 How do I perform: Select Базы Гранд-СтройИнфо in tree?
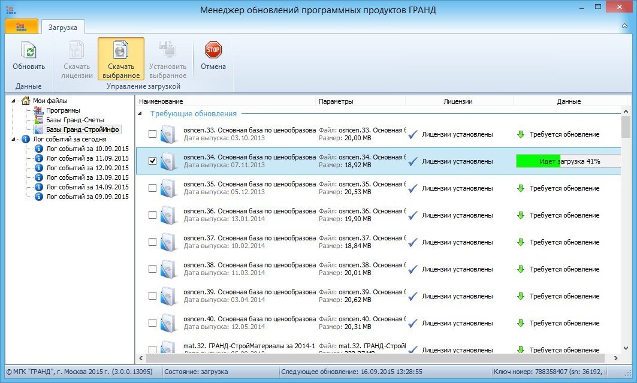click(83, 129)
